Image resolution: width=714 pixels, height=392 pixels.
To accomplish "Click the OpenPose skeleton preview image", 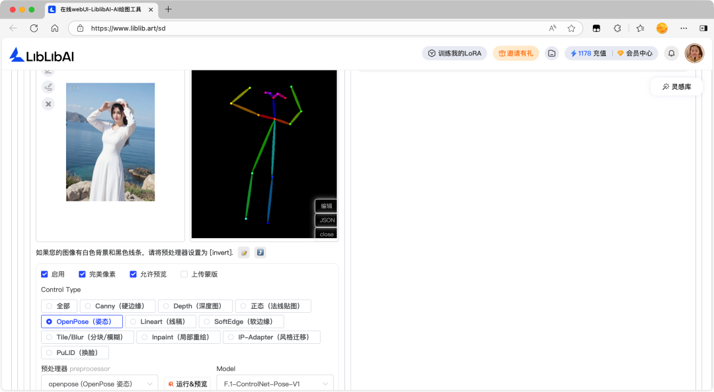I will [264, 154].
